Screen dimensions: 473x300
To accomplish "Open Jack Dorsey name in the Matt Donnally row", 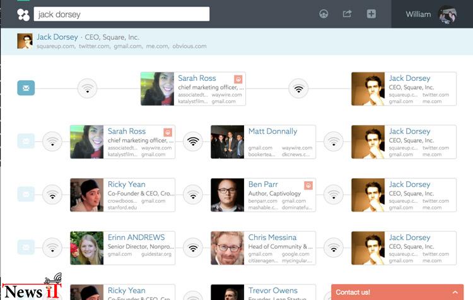I will pos(410,131).
